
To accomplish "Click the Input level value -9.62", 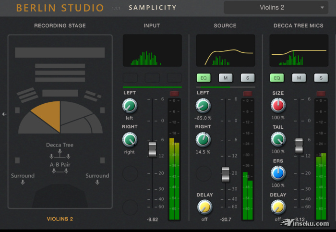I will click(x=152, y=219).
